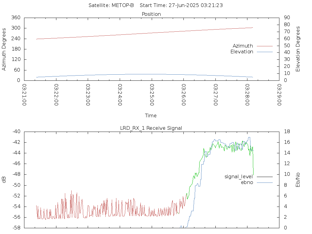Click the "-52" dB tick label
Screen dimensions: 312x234
point(16,196)
